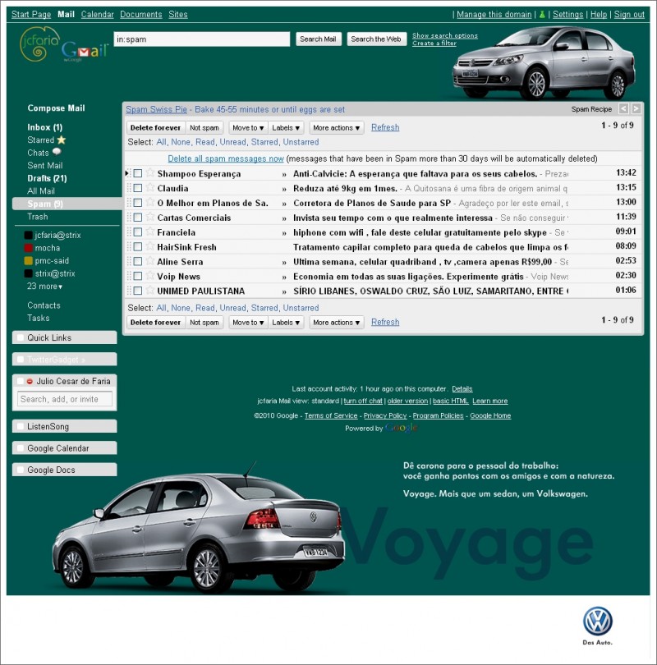
Task: Star the HairSink Fresh message
Action: coord(150,246)
